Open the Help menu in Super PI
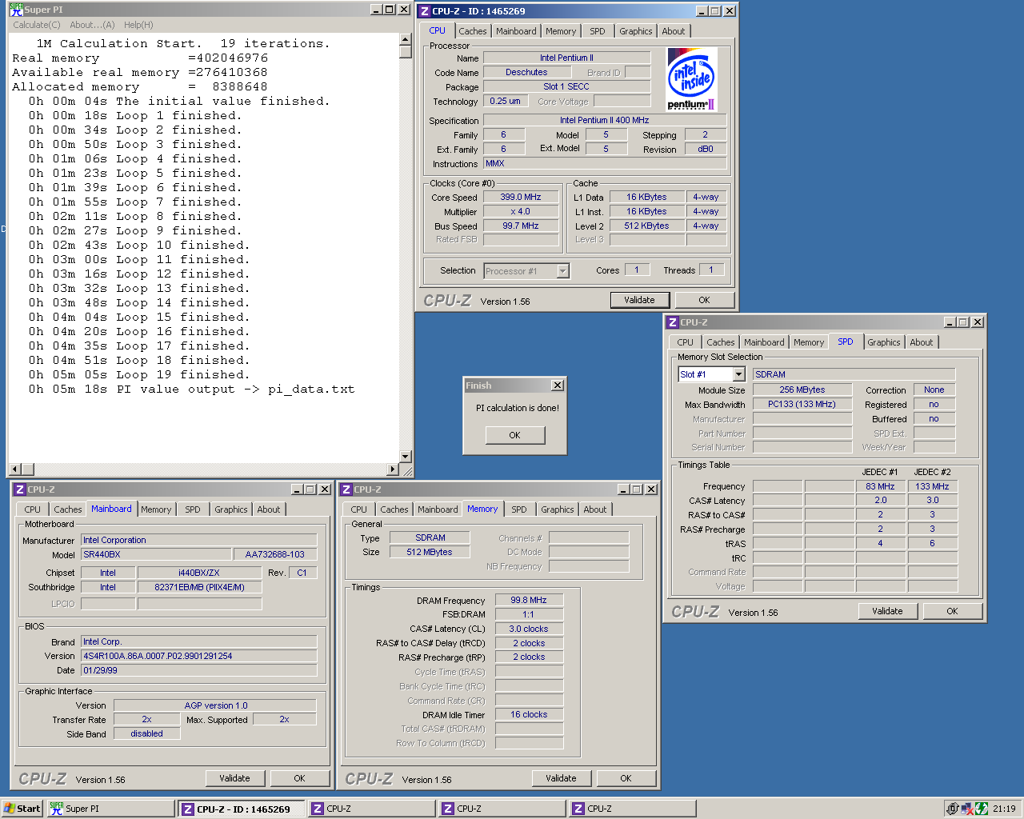The height and width of the screenshot is (819, 1024). click(x=138, y=25)
